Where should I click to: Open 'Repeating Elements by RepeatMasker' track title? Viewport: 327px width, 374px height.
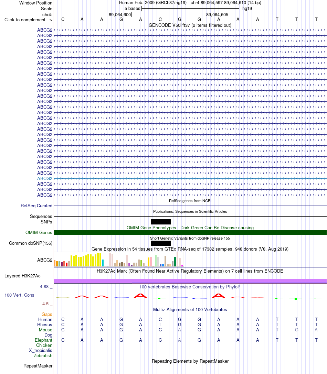tap(190, 361)
